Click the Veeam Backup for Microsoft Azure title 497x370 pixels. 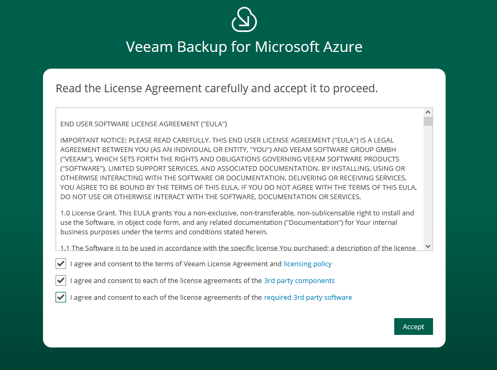point(244,47)
